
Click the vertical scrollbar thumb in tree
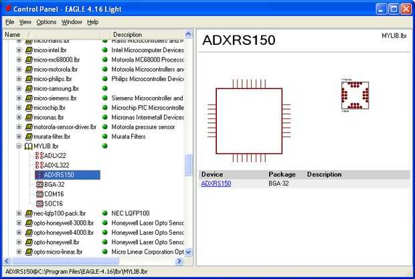[188, 165]
